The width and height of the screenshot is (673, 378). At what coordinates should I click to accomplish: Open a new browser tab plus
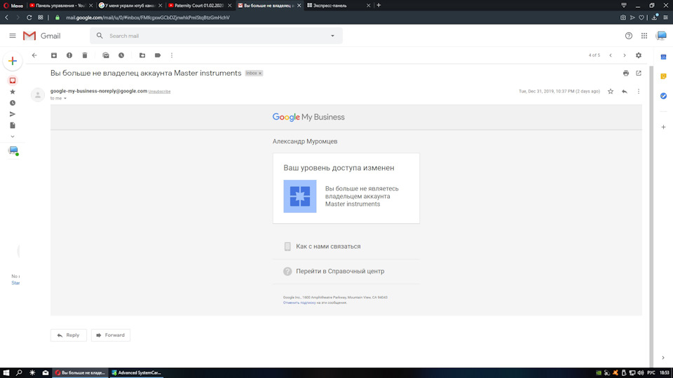click(379, 6)
